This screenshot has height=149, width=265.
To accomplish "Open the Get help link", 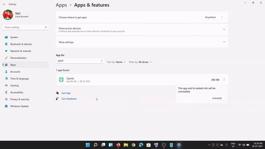I will pyautogui.click(x=66, y=93).
